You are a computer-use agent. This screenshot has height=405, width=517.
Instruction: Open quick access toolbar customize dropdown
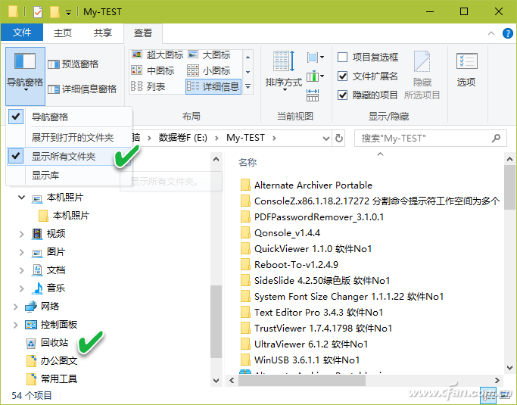pos(68,13)
